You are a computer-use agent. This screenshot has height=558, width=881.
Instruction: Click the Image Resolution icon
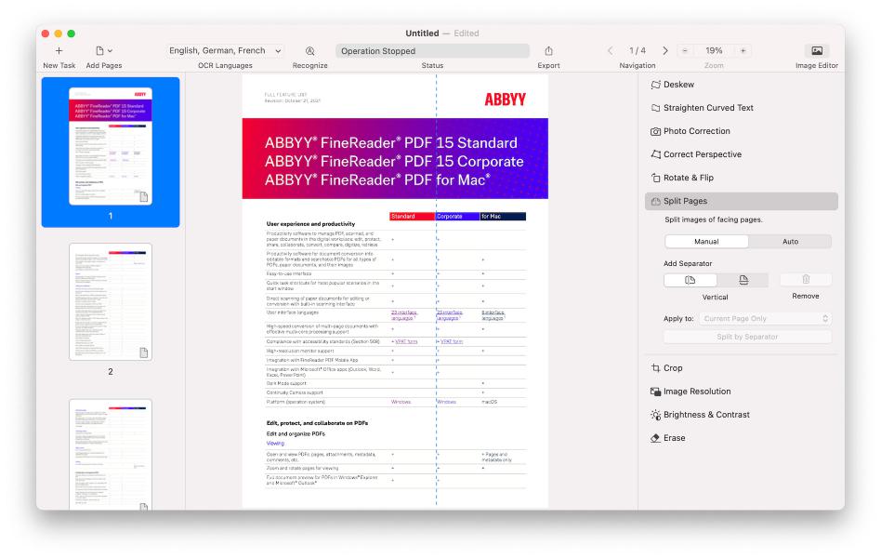click(655, 392)
